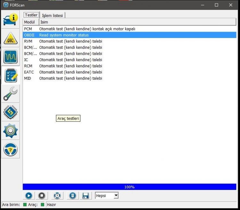The image size is (240, 210).
Task: Select the EATC Otomatik test row
Action: click(130, 72)
